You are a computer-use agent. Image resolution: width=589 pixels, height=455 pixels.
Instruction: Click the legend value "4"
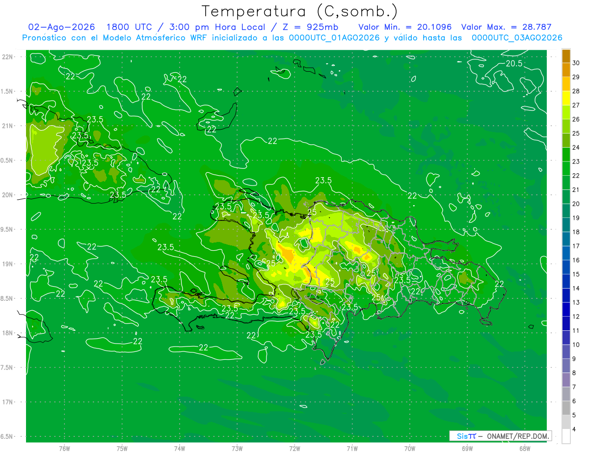point(574,429)
